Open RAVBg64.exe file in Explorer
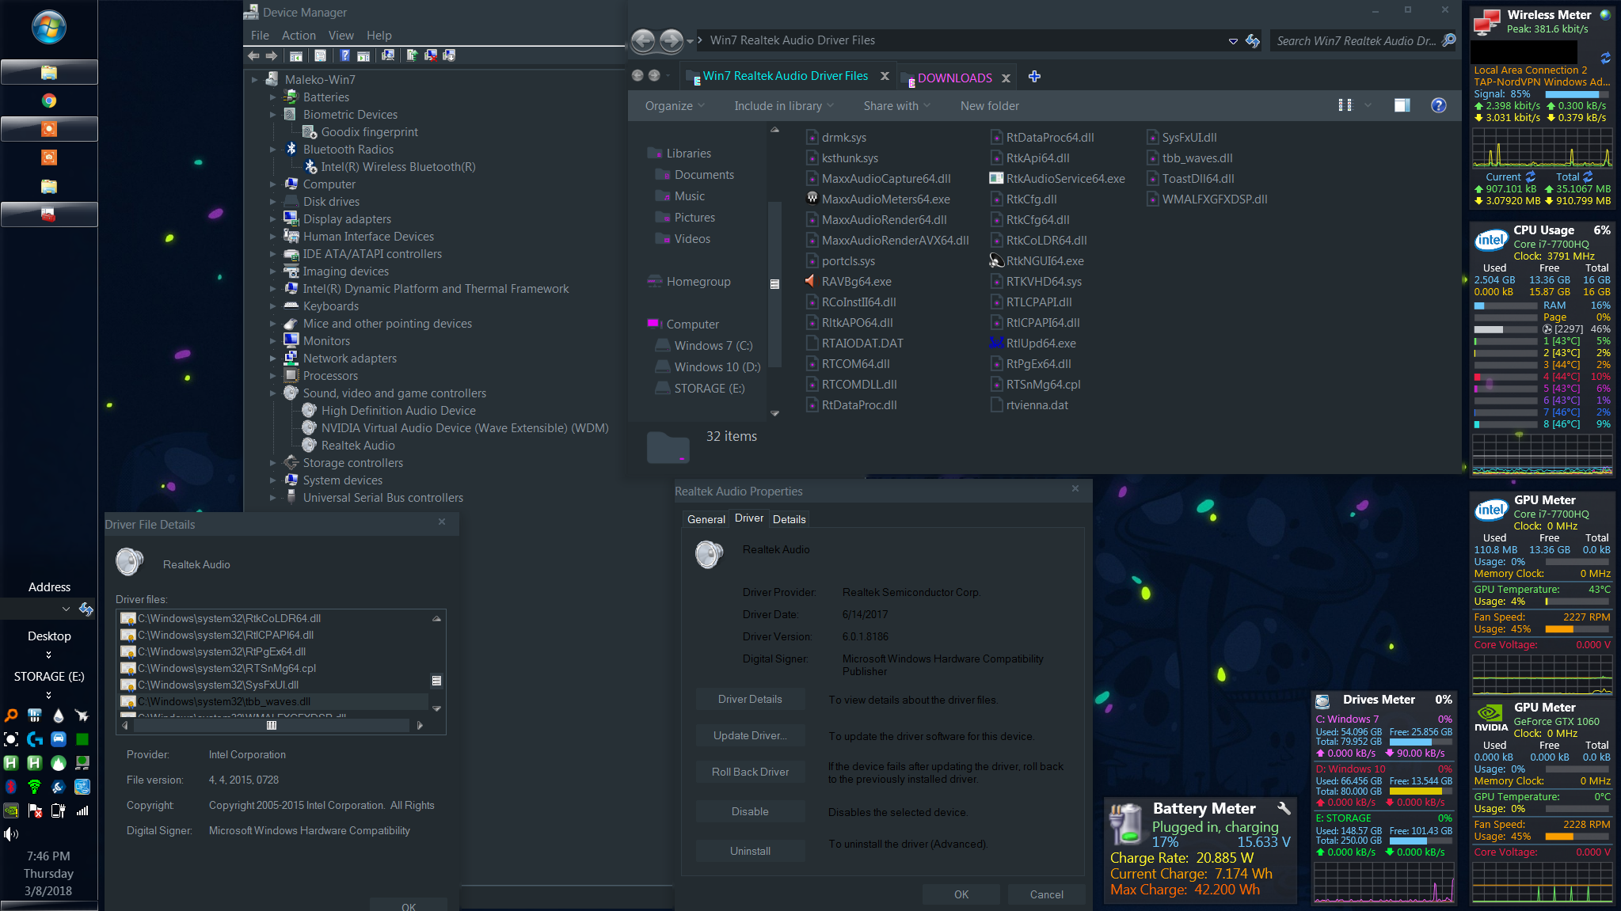 point(847,282)
